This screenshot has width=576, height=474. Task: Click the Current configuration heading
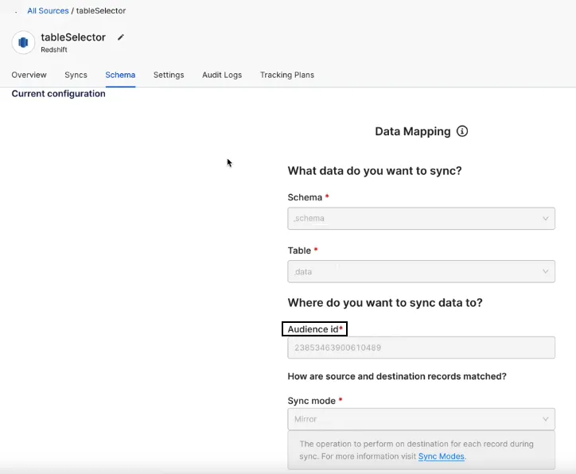pos(58,94)
